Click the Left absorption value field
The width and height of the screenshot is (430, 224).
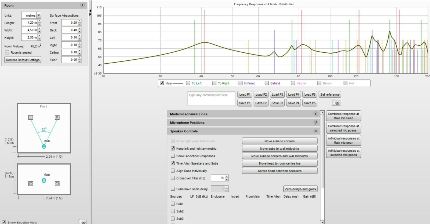70,38
